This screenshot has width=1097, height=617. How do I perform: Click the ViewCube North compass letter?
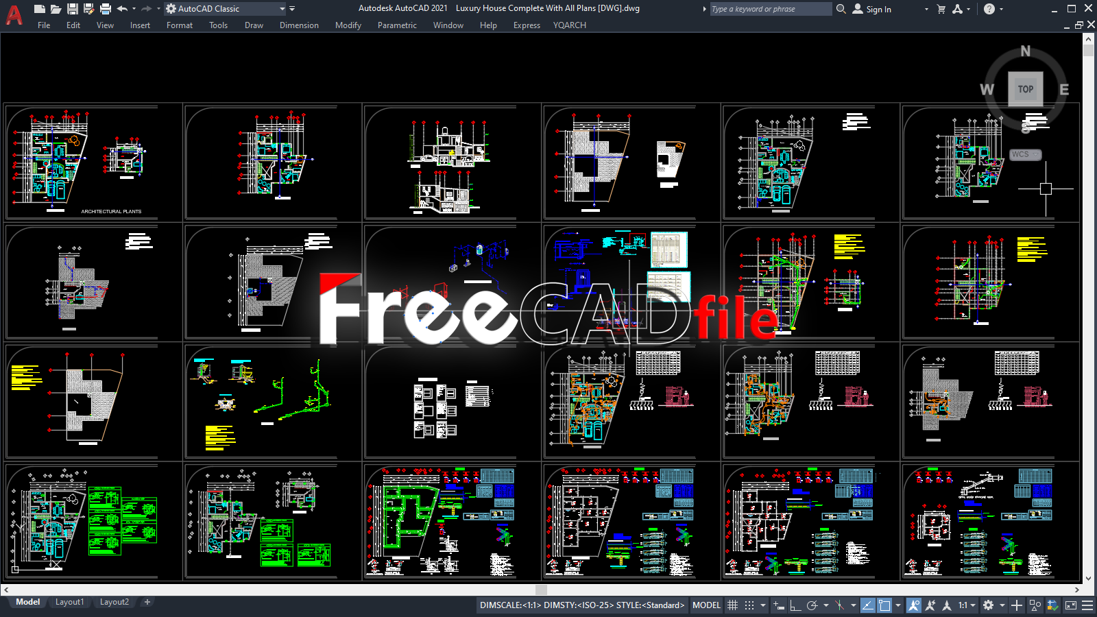tap(1026, 51)
